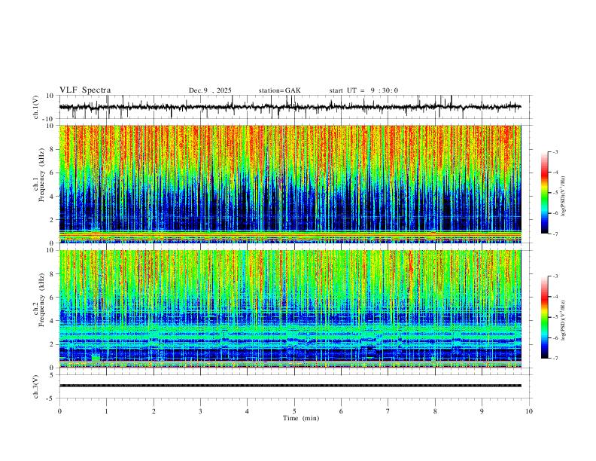
Task: Select the "start UT = 9 :30: 0" text
Action: (363, 90)
